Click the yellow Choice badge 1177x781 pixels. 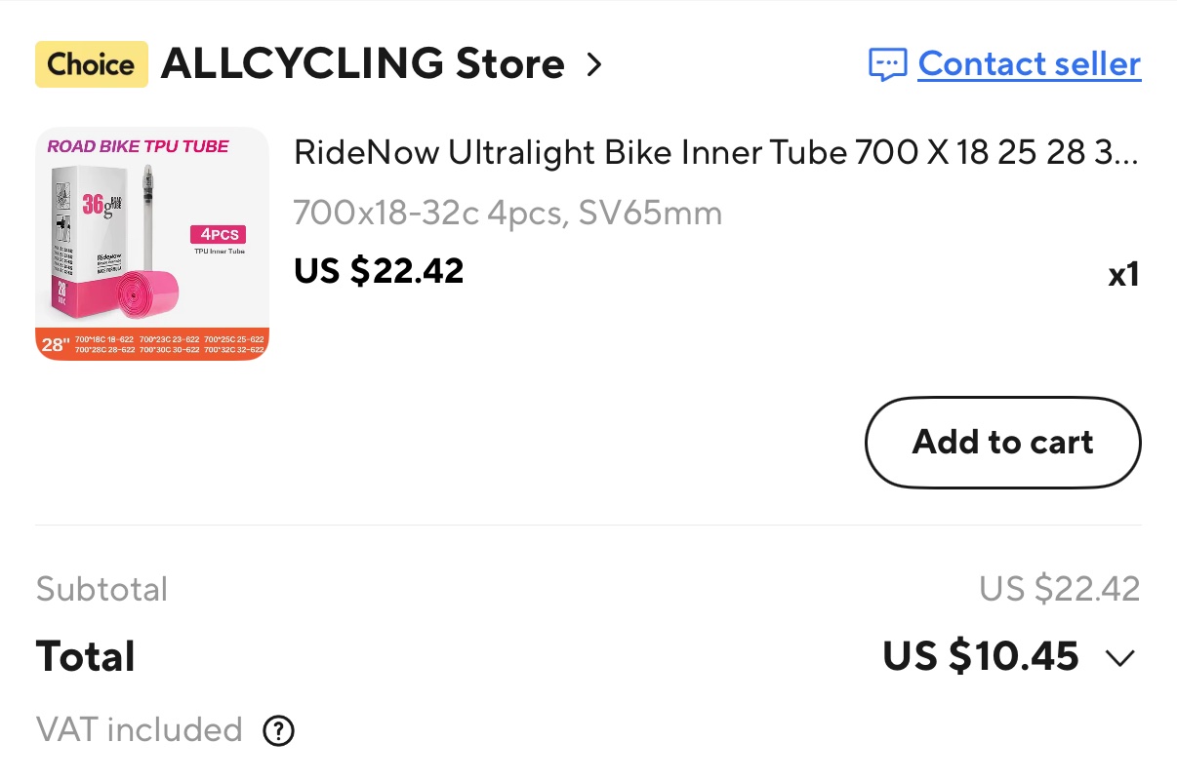92,65
